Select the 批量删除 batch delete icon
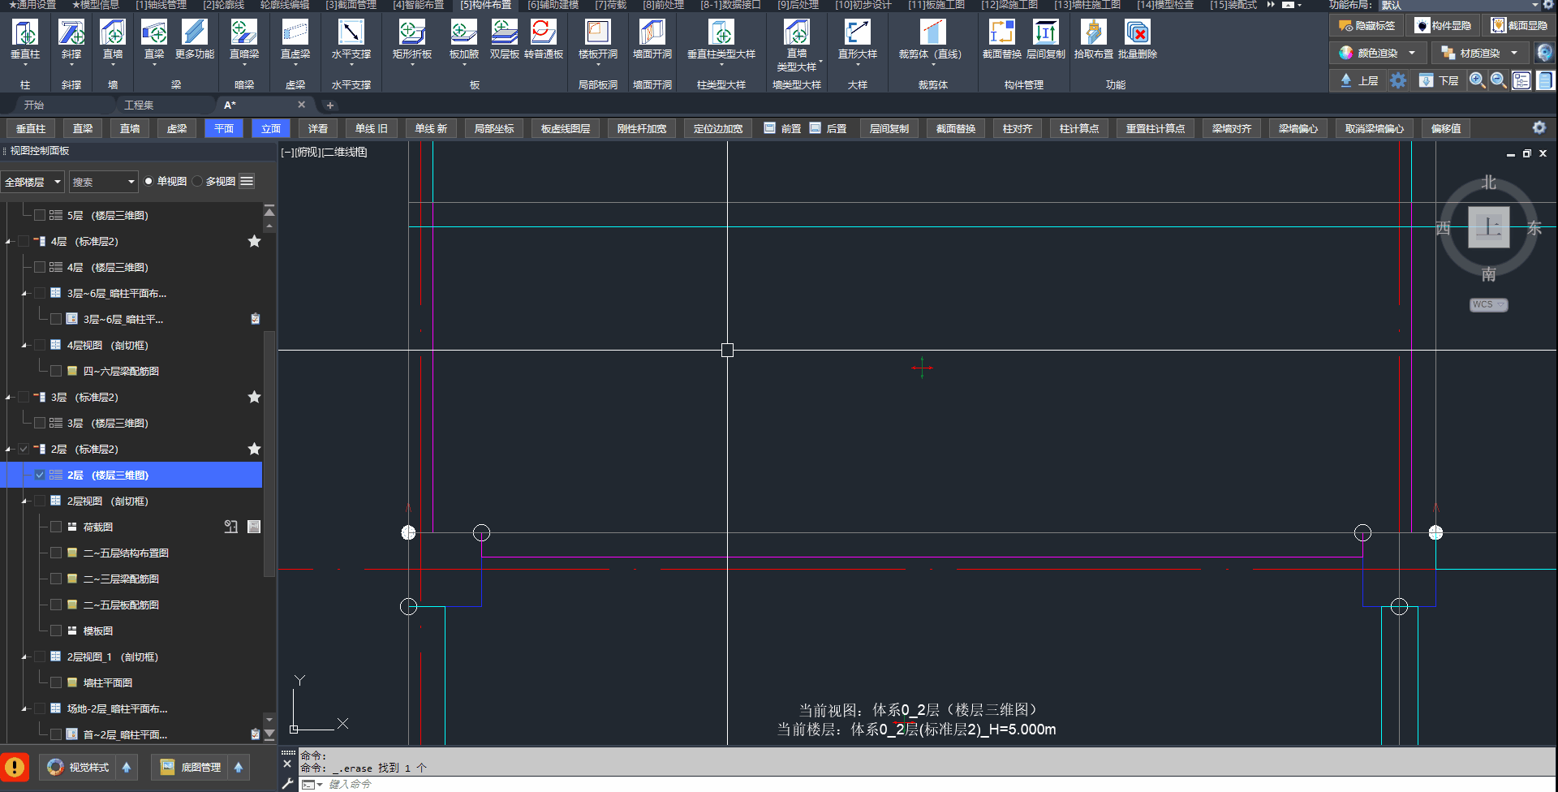The height and width of the screenshot is (792, 1558). [1137, 33]
